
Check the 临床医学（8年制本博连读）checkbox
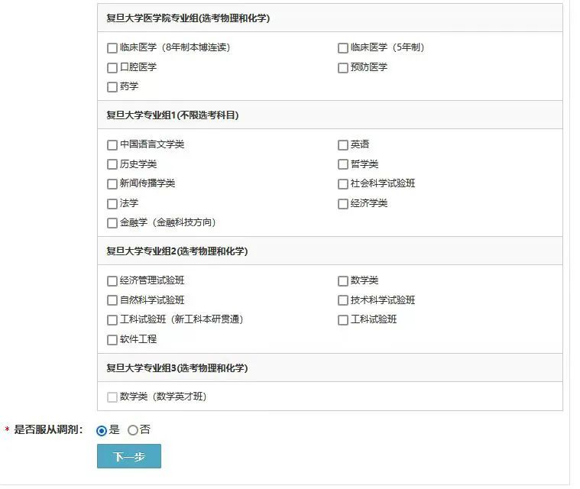[x=112, y=48]
